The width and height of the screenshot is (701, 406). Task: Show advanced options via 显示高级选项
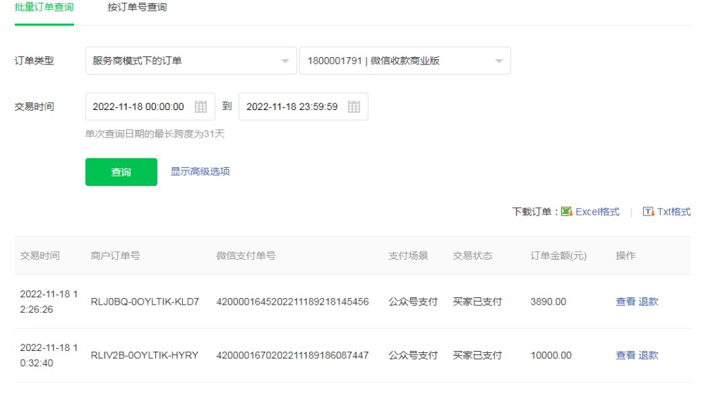200,172
